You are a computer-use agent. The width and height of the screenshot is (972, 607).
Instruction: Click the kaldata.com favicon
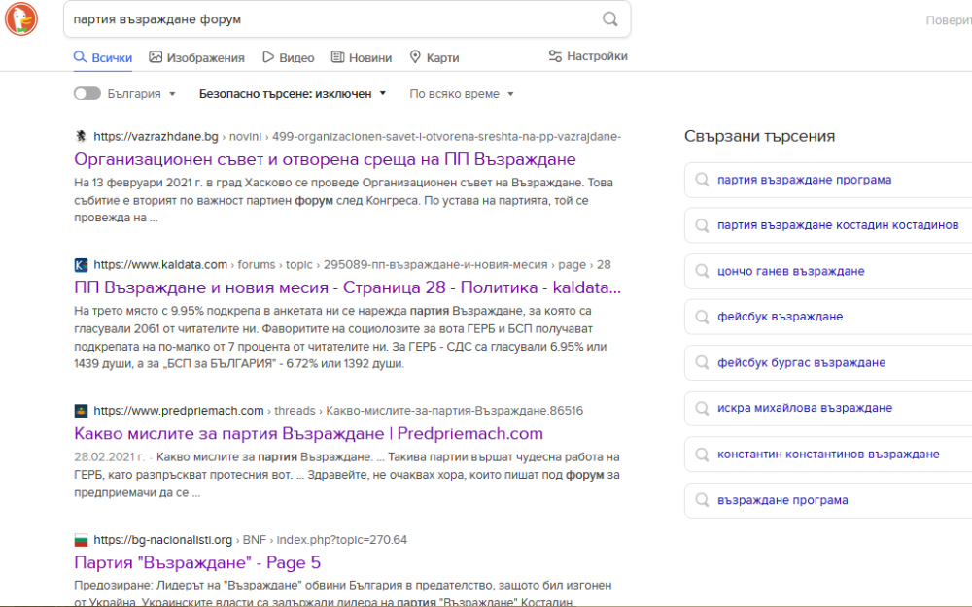(x=81, y=265)
